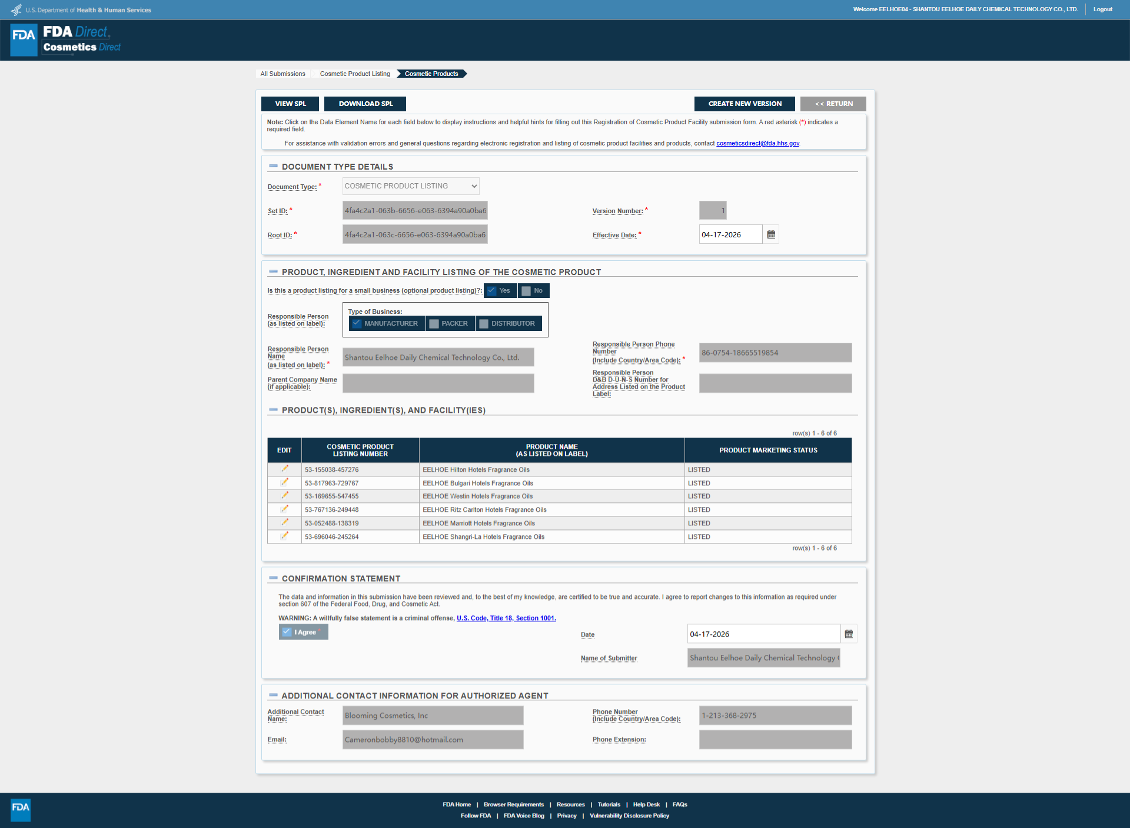This screenshot has height=828, width=1130.
Task: Select the Cosmetic Products breadcrumb
Action: (431, 74)
